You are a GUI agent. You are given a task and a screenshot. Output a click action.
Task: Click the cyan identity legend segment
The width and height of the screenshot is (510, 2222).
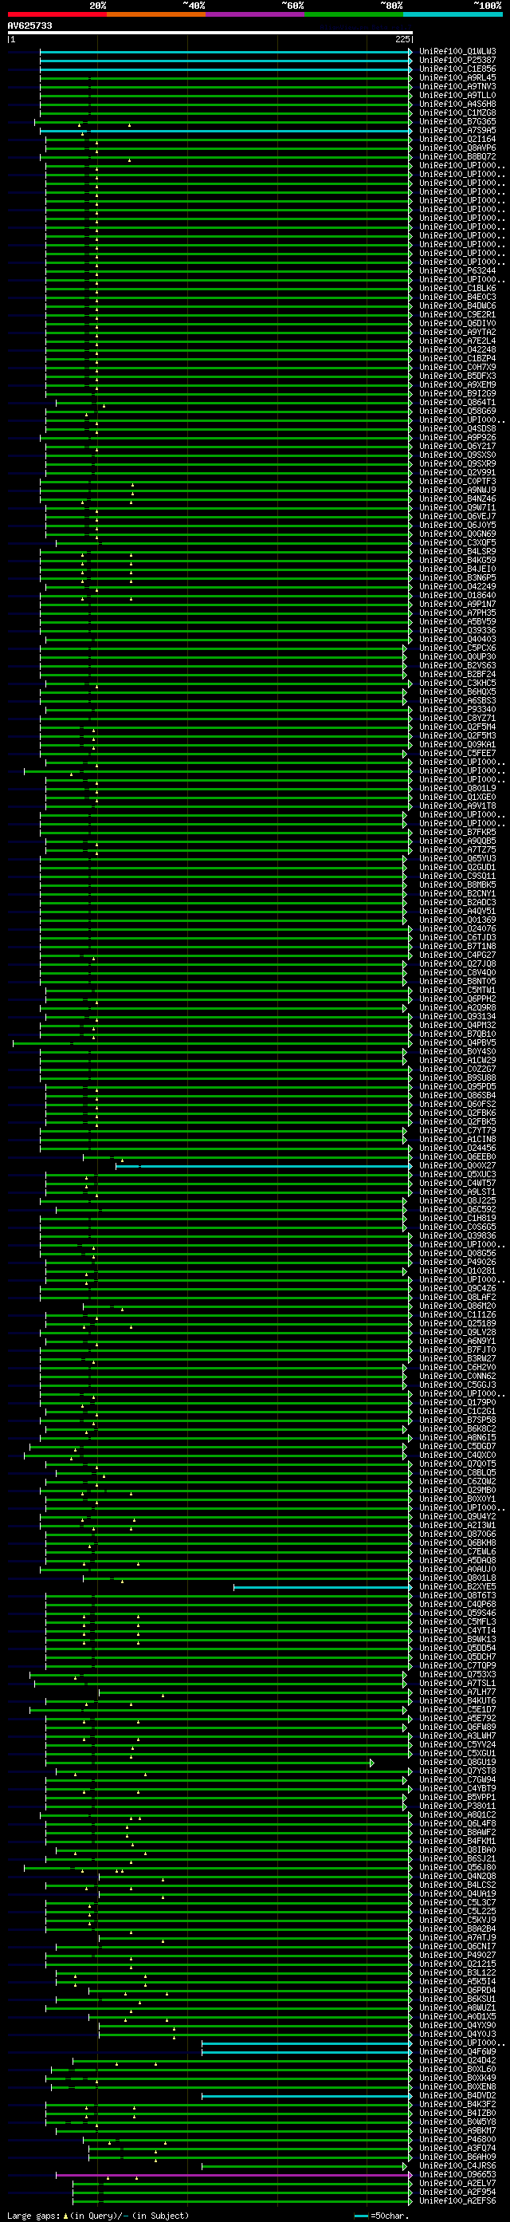(x=453, y=14)
